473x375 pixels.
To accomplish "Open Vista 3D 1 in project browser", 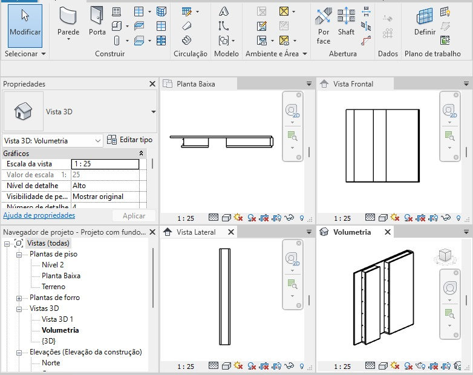I will (x=57, y=319).
